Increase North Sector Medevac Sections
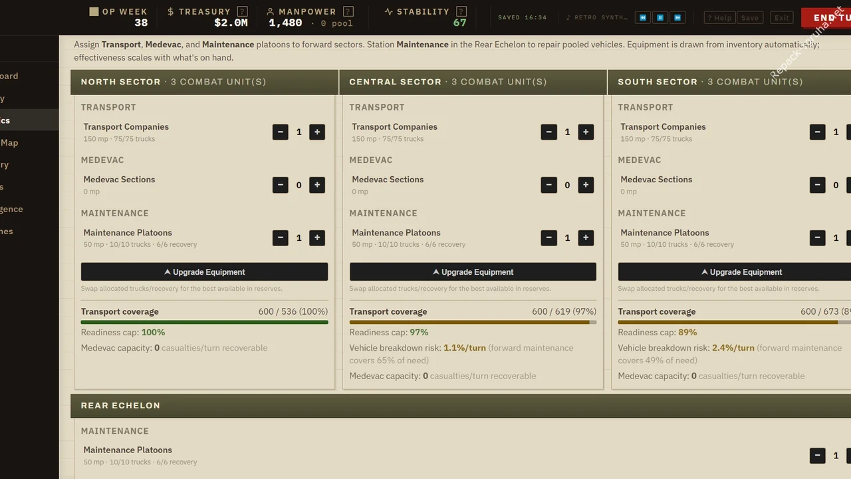851x479 pixels. pos(317,185)
